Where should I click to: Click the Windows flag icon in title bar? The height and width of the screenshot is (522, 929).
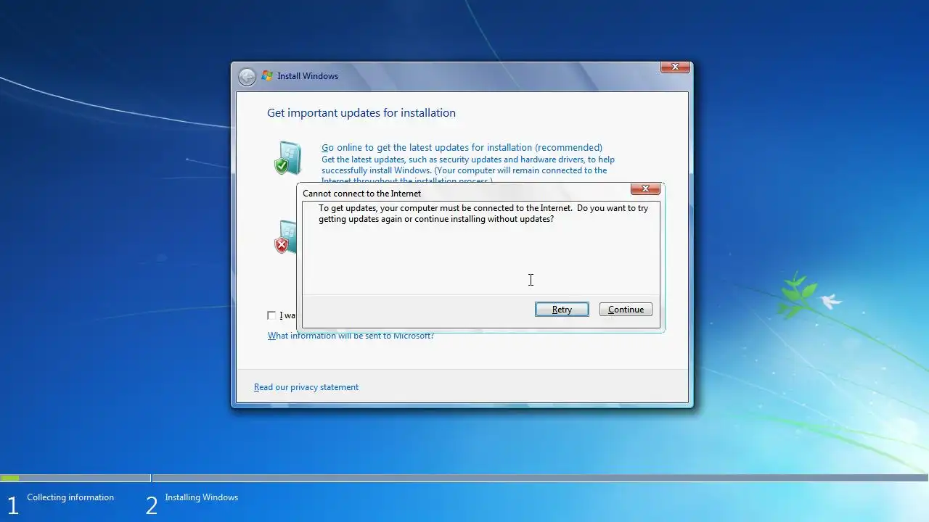point(267,76)
